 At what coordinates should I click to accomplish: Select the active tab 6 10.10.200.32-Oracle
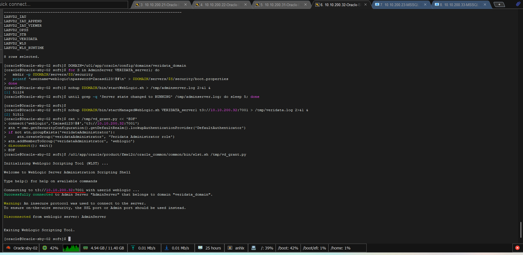[x=341, y=5]
